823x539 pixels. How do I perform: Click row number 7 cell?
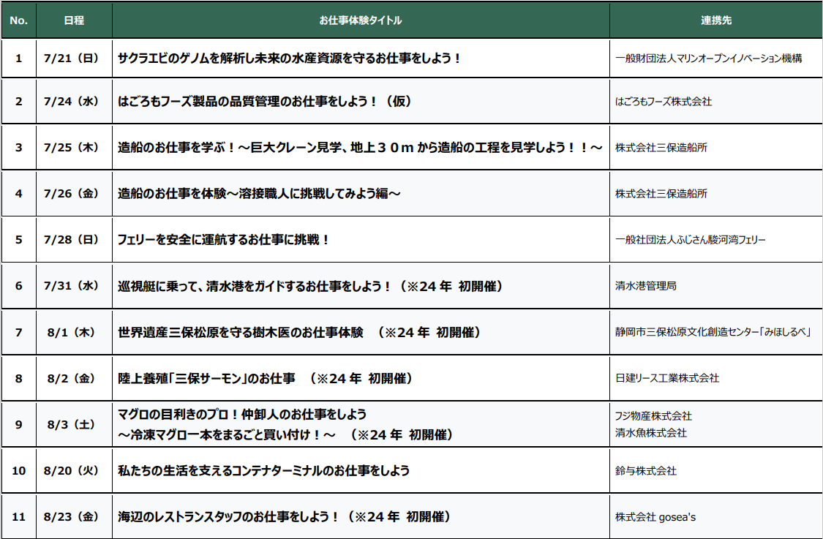[19, 332]
